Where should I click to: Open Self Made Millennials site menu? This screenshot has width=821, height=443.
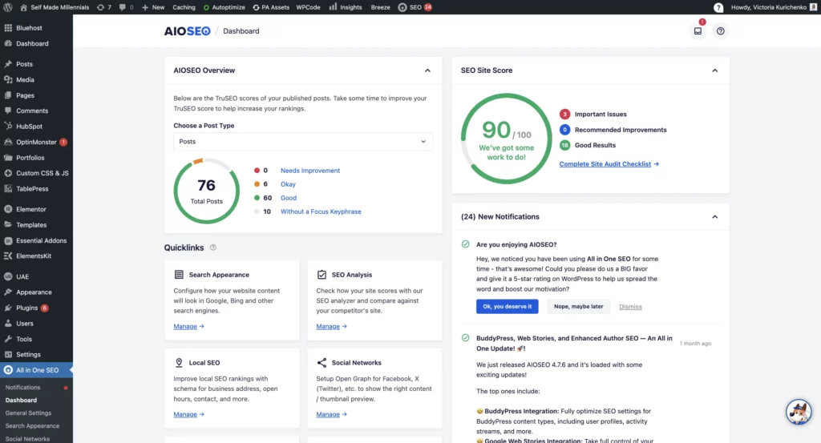55,7
